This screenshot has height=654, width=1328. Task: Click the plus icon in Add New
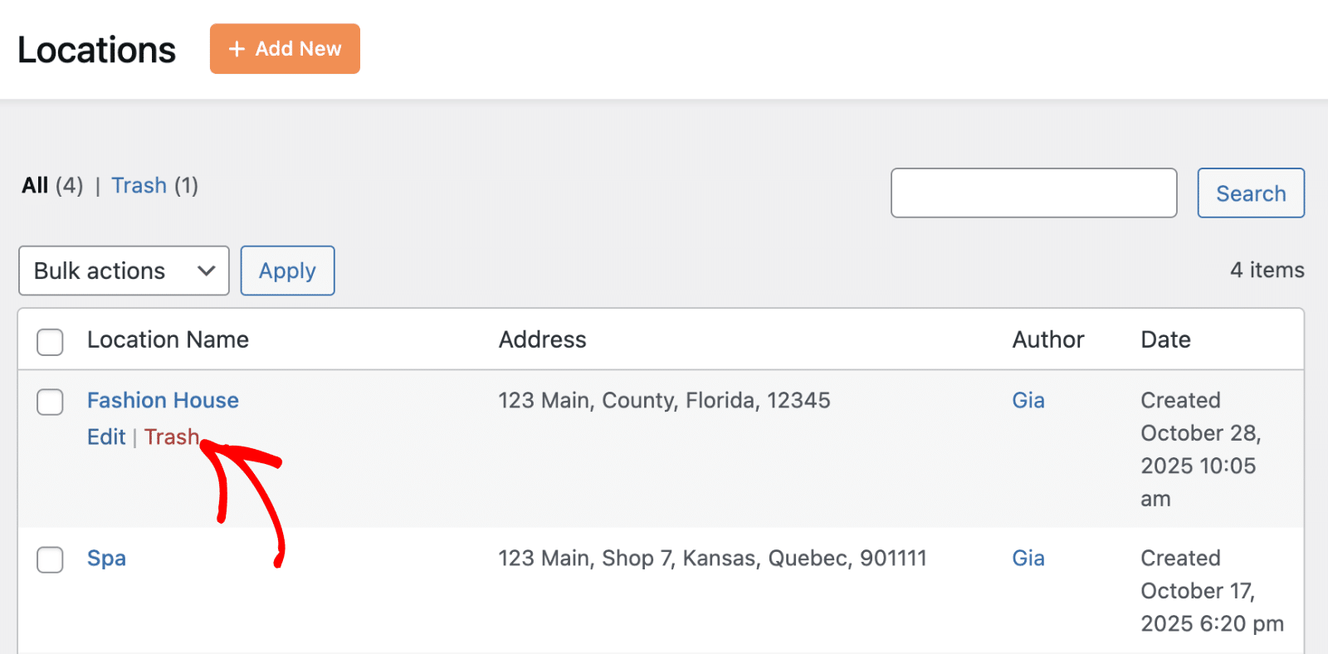pos(237,49)
